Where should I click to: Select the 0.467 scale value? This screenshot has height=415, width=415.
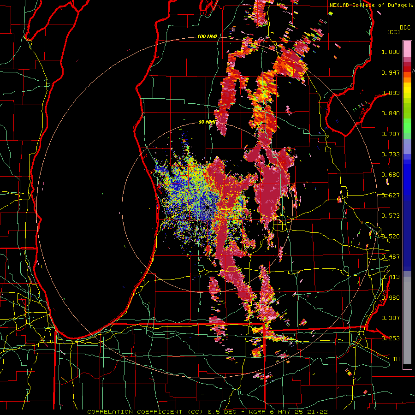[391, 257]
